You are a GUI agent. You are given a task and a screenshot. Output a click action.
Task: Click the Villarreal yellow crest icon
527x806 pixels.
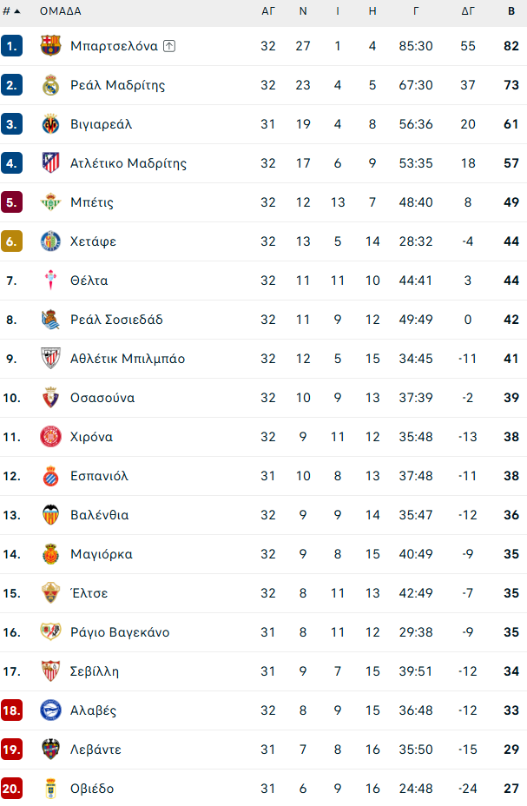[51, 124]
